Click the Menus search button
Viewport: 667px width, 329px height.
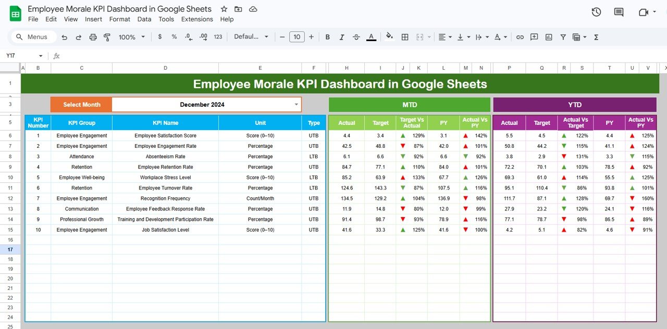point(33,37)
